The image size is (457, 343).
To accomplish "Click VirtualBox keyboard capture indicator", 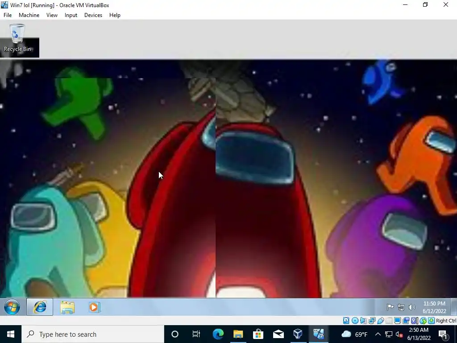I will 432,321.
